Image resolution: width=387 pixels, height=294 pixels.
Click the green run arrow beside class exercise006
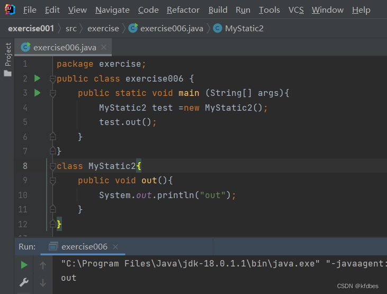tap(37, 78)
